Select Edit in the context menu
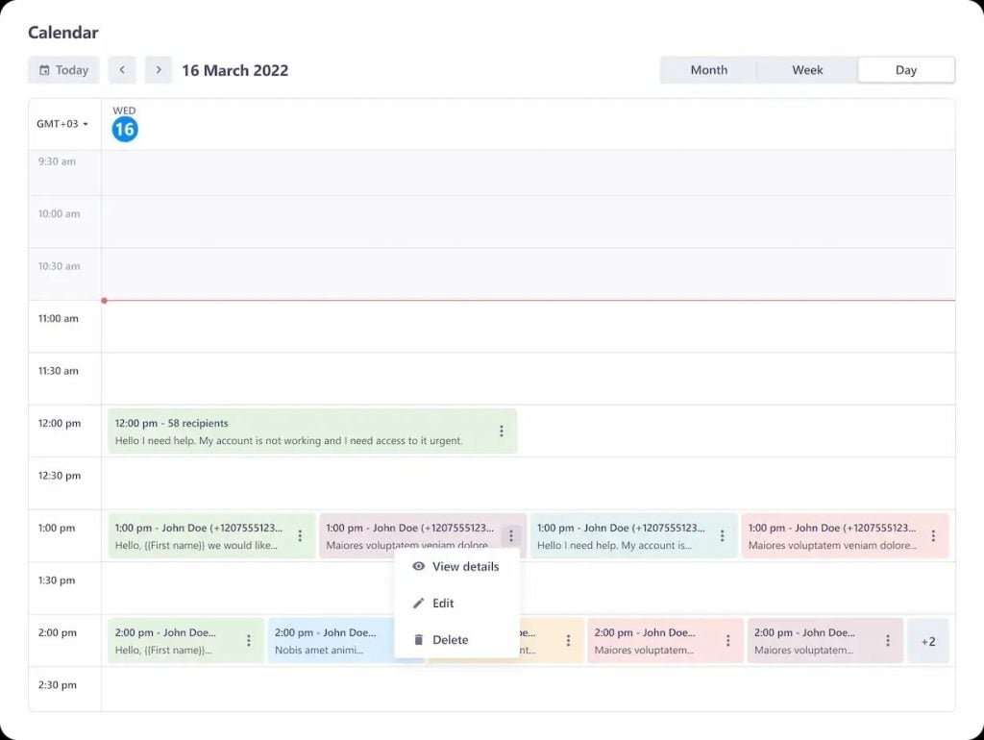This screenshot has height=740, width=984. pos(443,604)
